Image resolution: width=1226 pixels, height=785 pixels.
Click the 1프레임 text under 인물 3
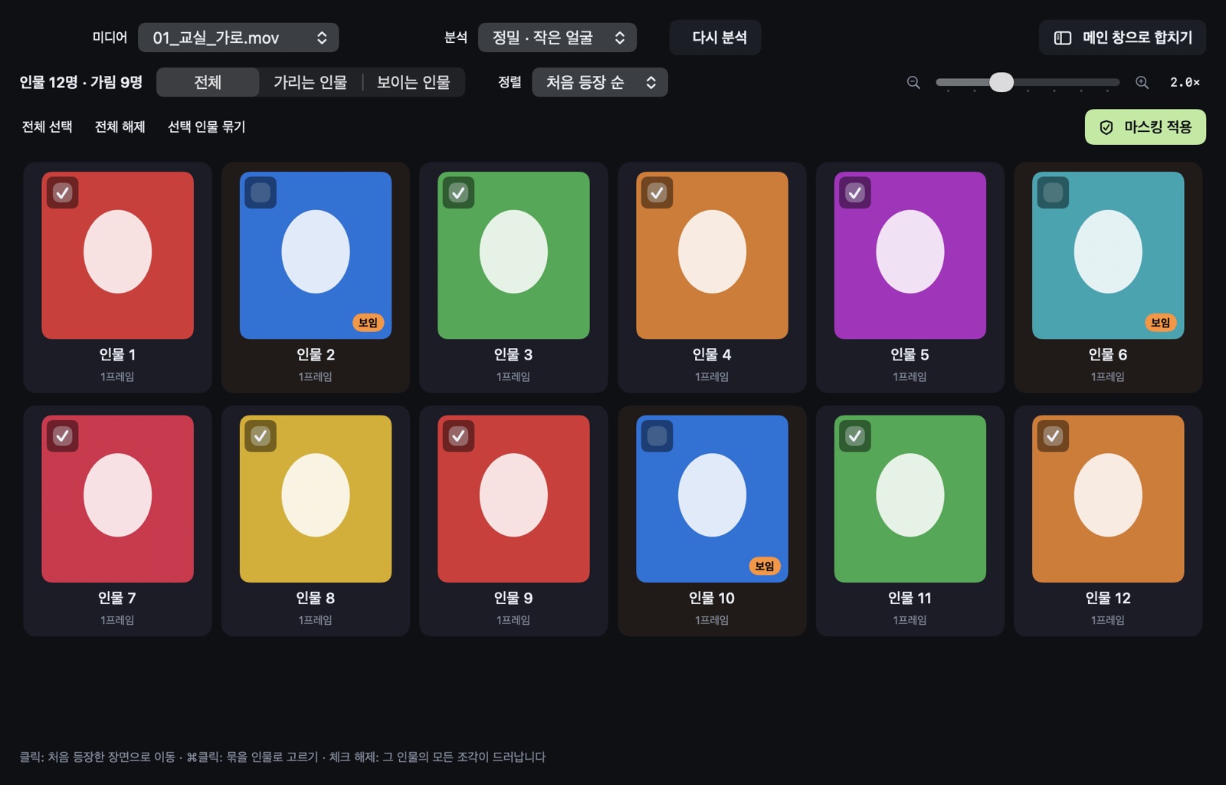pyautogui.click(x=513, y=376)
